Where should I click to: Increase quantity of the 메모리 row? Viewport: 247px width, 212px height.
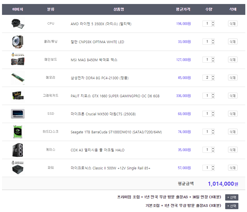coord(213,76)
